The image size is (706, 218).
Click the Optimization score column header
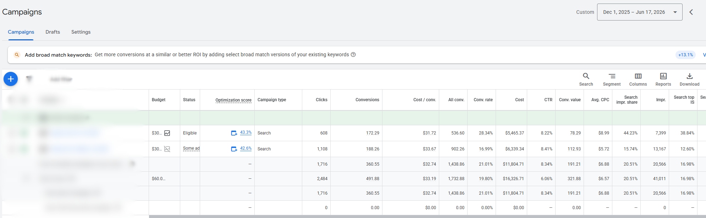[x=233, y=100]
